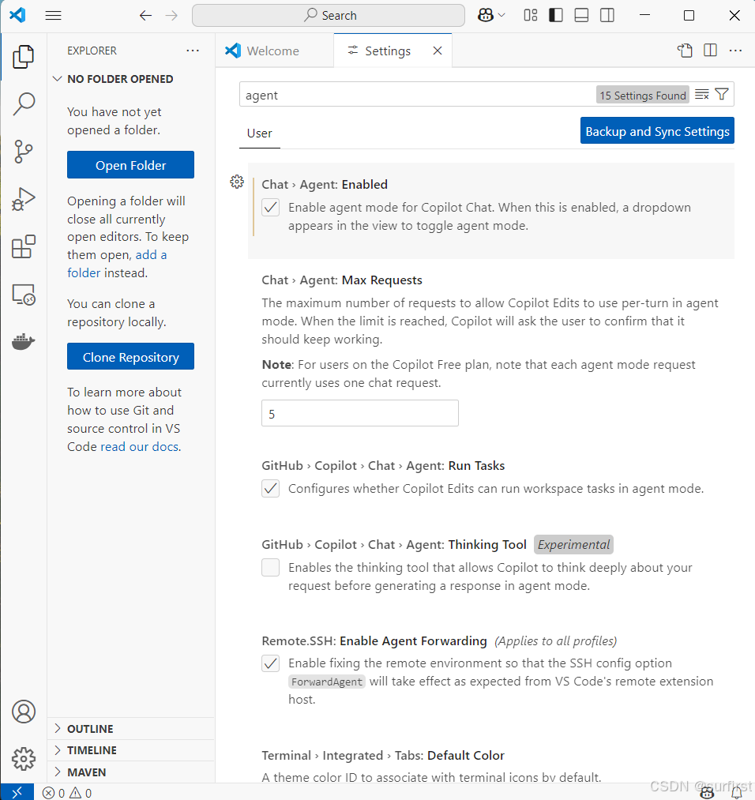Show errors and warnings in status bar

point(67,793)
